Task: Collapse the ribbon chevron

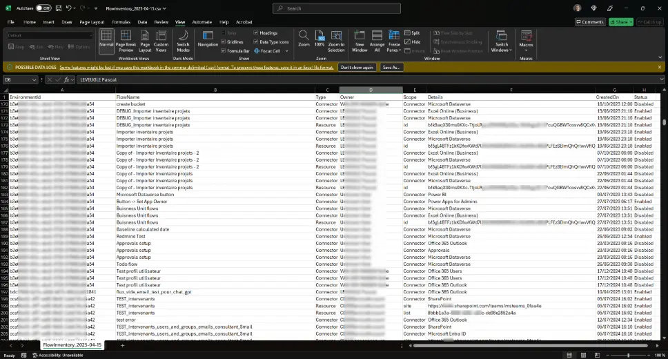Action: click(660, 57)
